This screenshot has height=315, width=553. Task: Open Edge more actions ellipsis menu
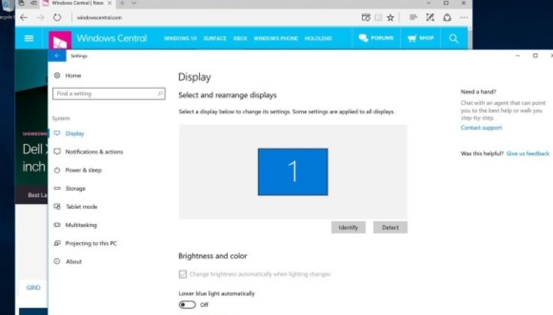(463, 18)
